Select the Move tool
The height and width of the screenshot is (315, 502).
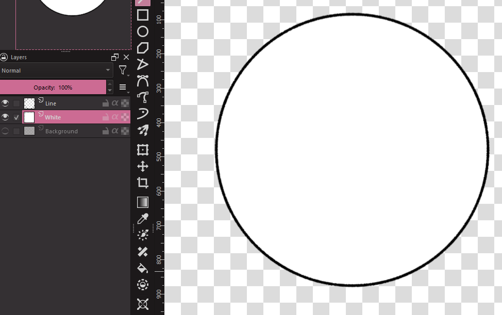click(143, 166)
